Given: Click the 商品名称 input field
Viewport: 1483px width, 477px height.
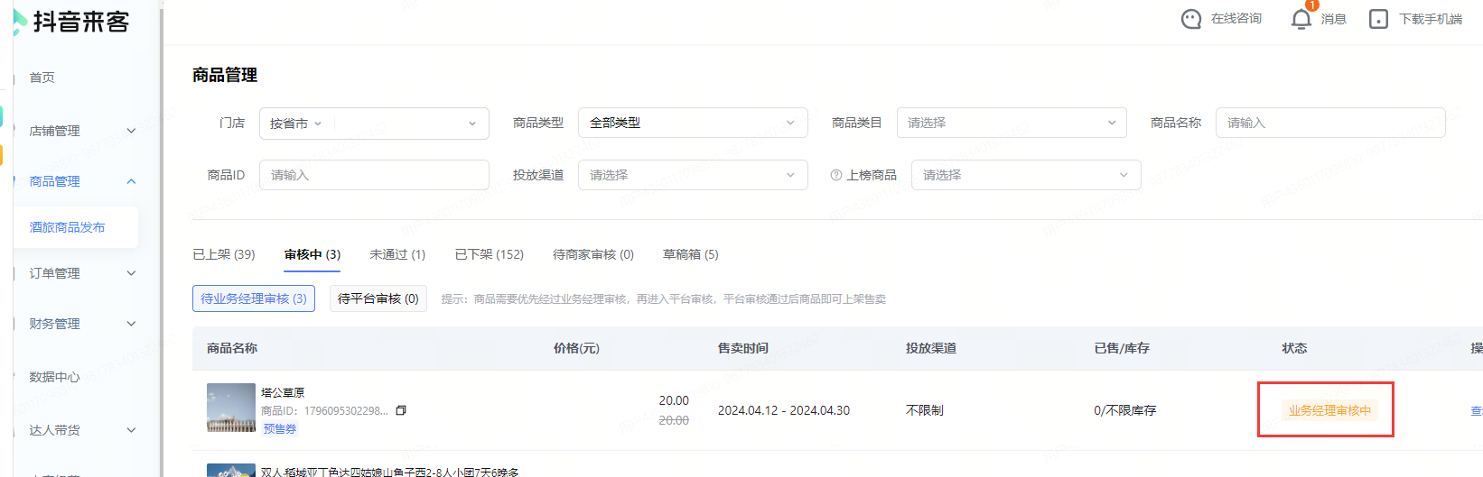Looking at the screenshot, I should (x=1329, y=123).
